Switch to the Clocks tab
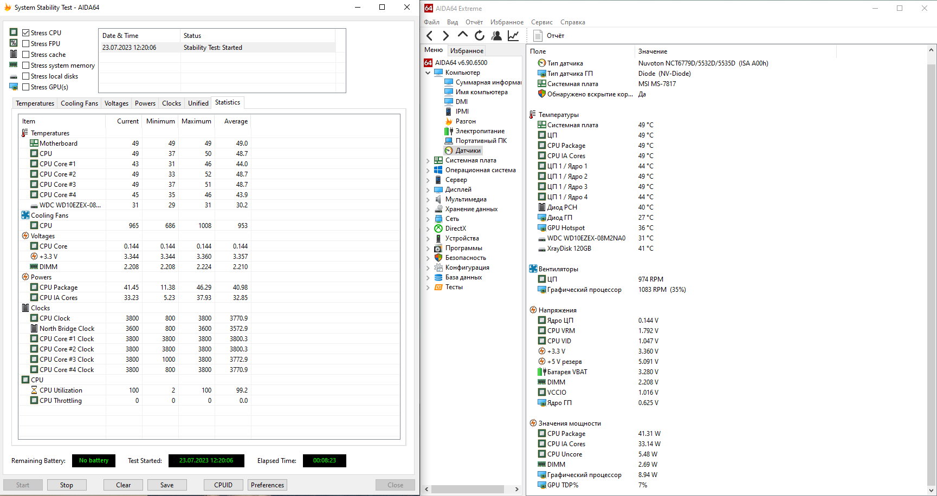 (171, 103)
